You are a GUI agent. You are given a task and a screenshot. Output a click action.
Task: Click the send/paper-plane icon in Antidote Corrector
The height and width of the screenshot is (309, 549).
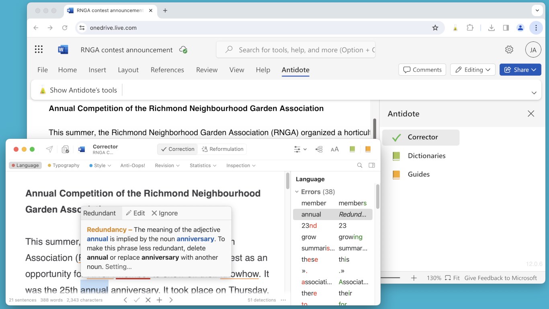pyautogui.click(x=49, y=149)
